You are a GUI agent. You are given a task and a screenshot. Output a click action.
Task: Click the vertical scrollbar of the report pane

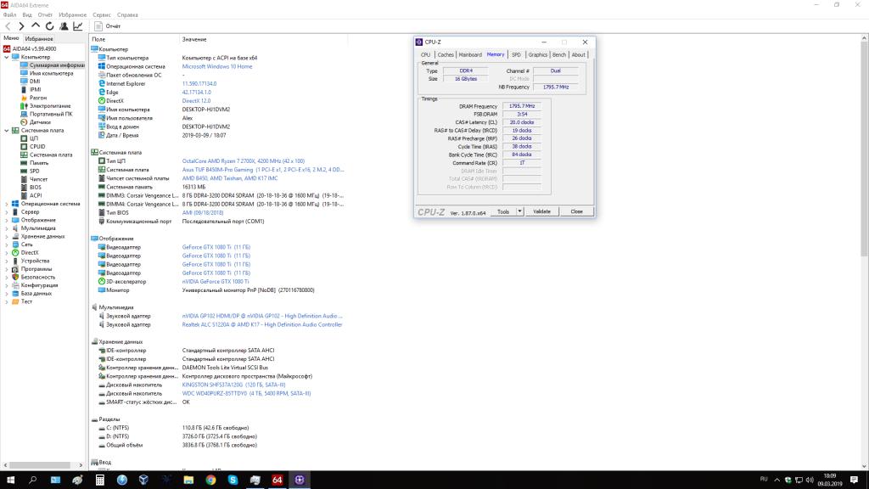point(864,149)
